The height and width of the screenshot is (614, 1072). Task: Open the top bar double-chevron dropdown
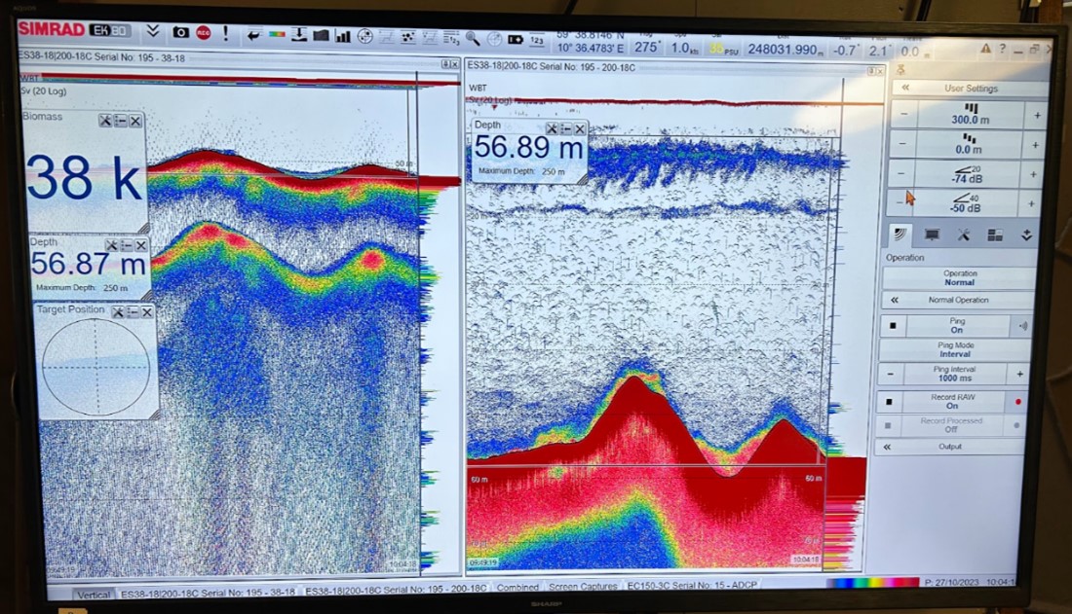pos(153,31)
